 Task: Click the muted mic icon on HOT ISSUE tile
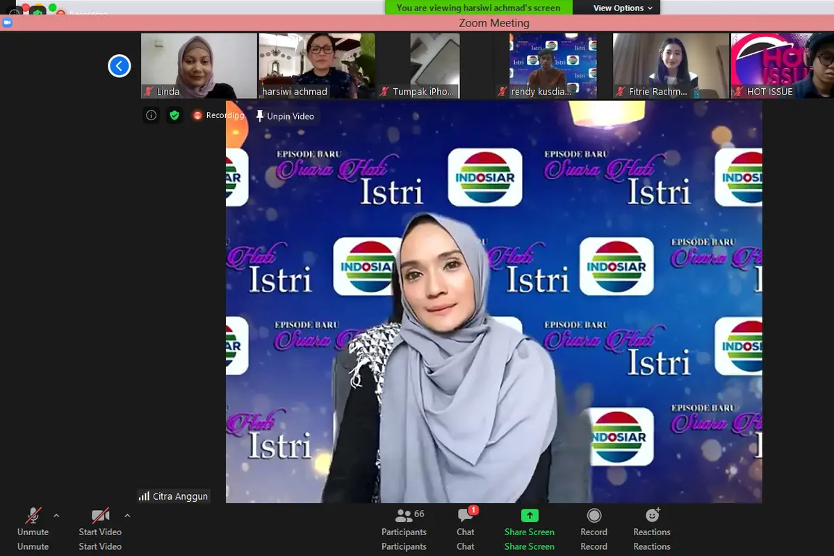pyautogui.click(x=739, y=92)
